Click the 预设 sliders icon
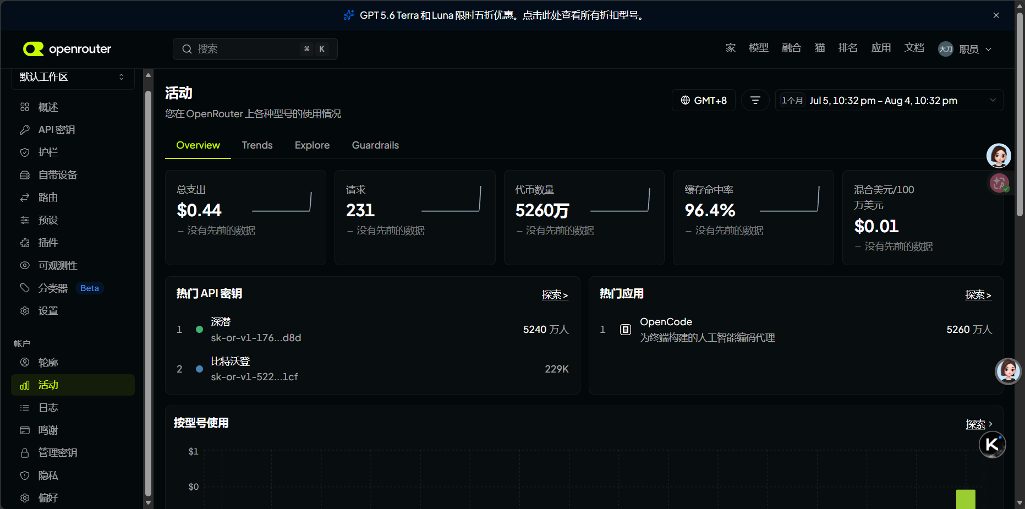The image size is (1025, 509). (25, 220)
